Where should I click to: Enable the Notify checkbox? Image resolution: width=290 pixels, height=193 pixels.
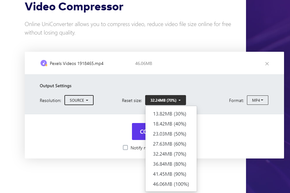(125, 147)
